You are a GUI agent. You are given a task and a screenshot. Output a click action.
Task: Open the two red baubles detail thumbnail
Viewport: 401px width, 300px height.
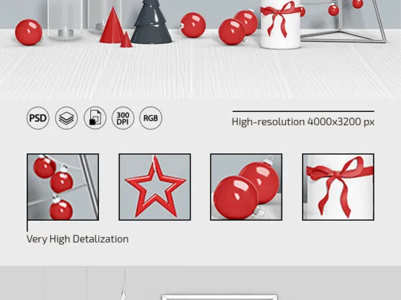tap(246, 187)
